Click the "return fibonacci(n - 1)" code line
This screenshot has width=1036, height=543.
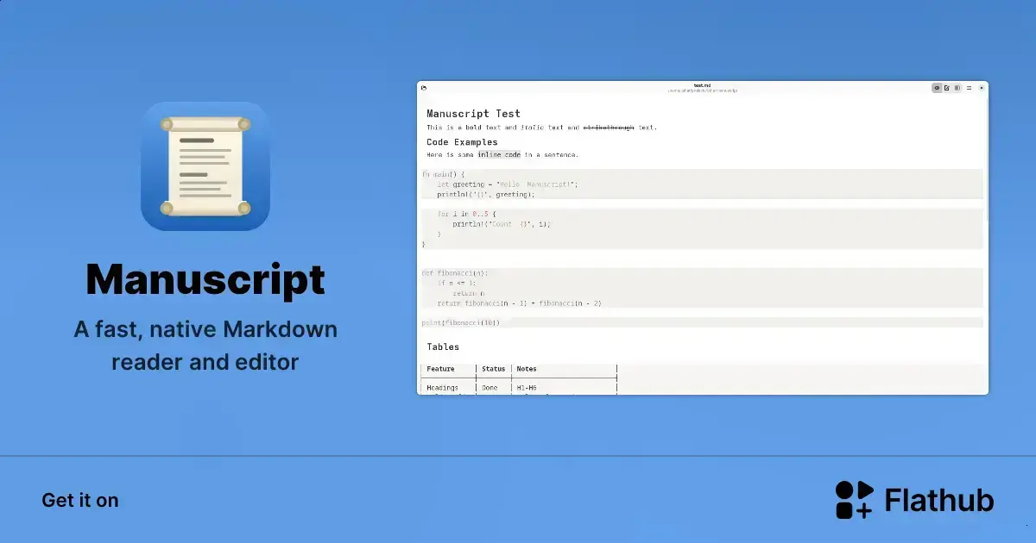519,303
